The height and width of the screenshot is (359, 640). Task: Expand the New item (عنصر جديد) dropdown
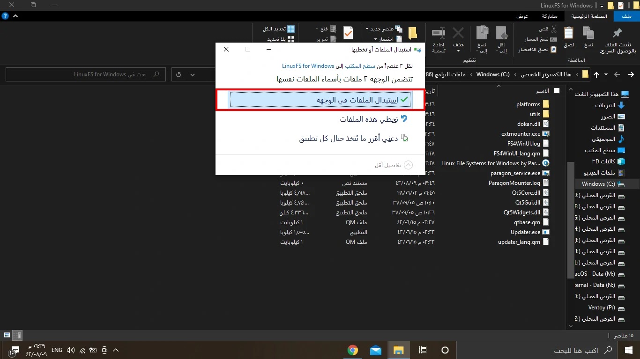click(367, 29)
